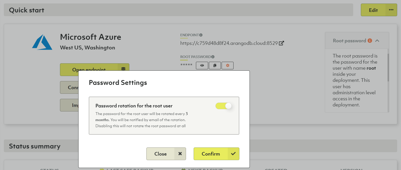Close the Password Settings dialog
401x170 pixels.
(x=166, y=154)
